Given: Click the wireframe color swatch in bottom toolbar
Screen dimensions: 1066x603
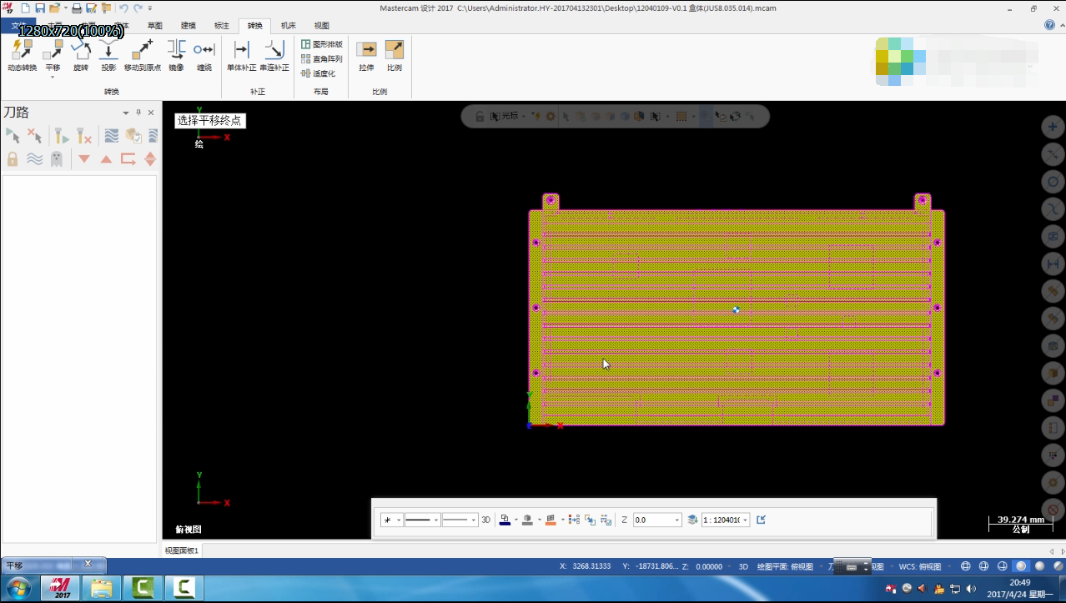Looking at the screenshot, I should click(x=505, y=520).
